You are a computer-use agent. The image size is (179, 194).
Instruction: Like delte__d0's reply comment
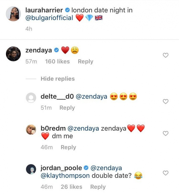point(166,102)
